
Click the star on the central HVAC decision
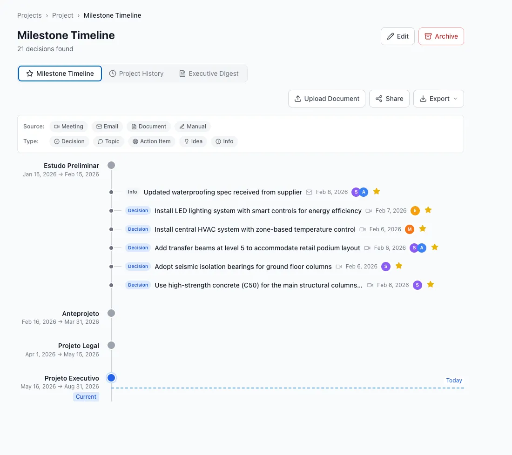coord(423,228)
